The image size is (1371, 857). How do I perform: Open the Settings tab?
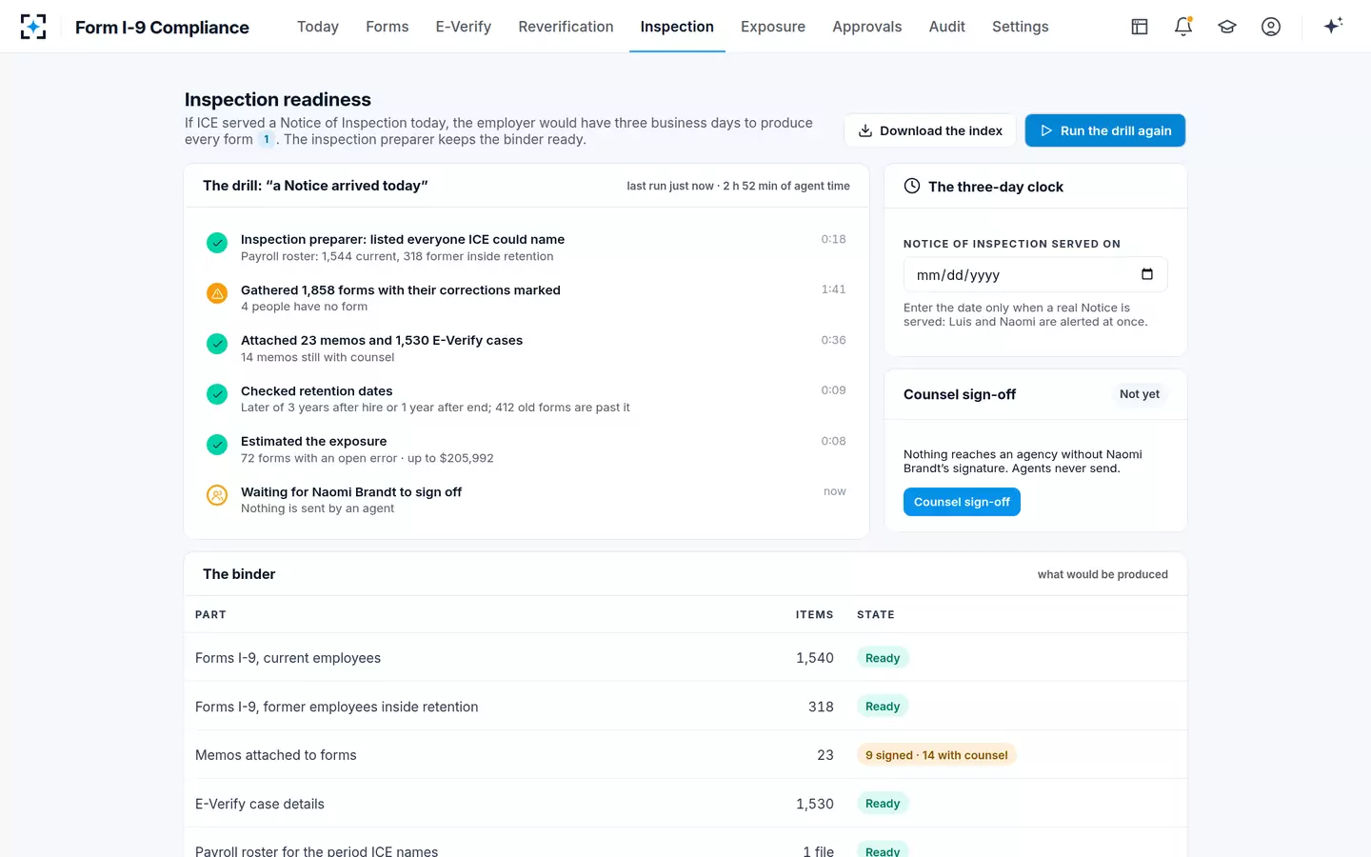pos(1021,27)
